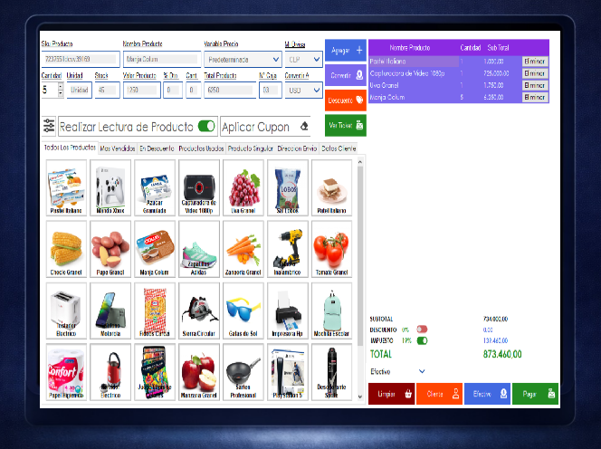Open the filter settings sliders icon
The height and width of the screenshot is (449, 601).
49,127
